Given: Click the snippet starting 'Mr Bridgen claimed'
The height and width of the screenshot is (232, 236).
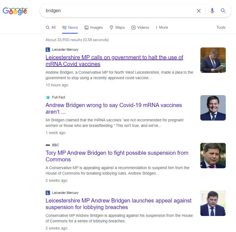Looking at the screenshot, I should click(x=114, y=123).
